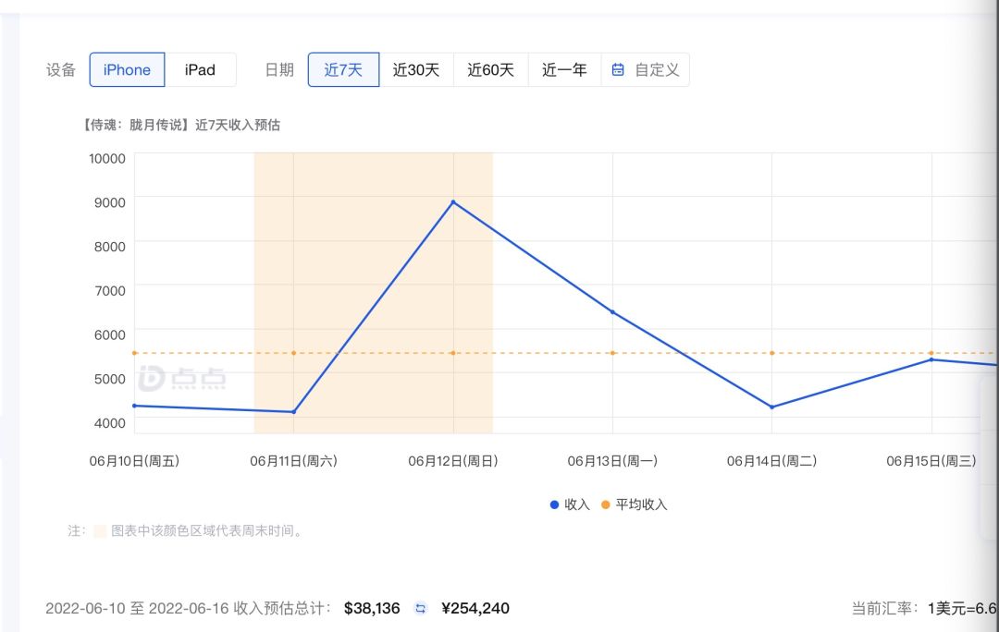
Task: Click the average income marker at 06月14日
Action: point(772,353)
